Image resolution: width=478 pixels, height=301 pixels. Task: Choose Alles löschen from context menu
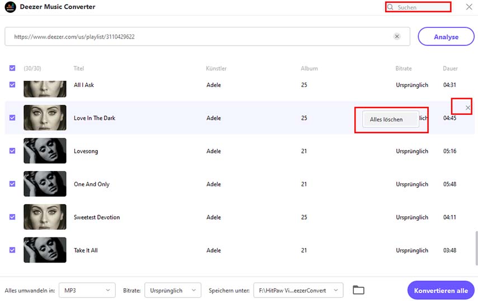click(x=391, y=119)
